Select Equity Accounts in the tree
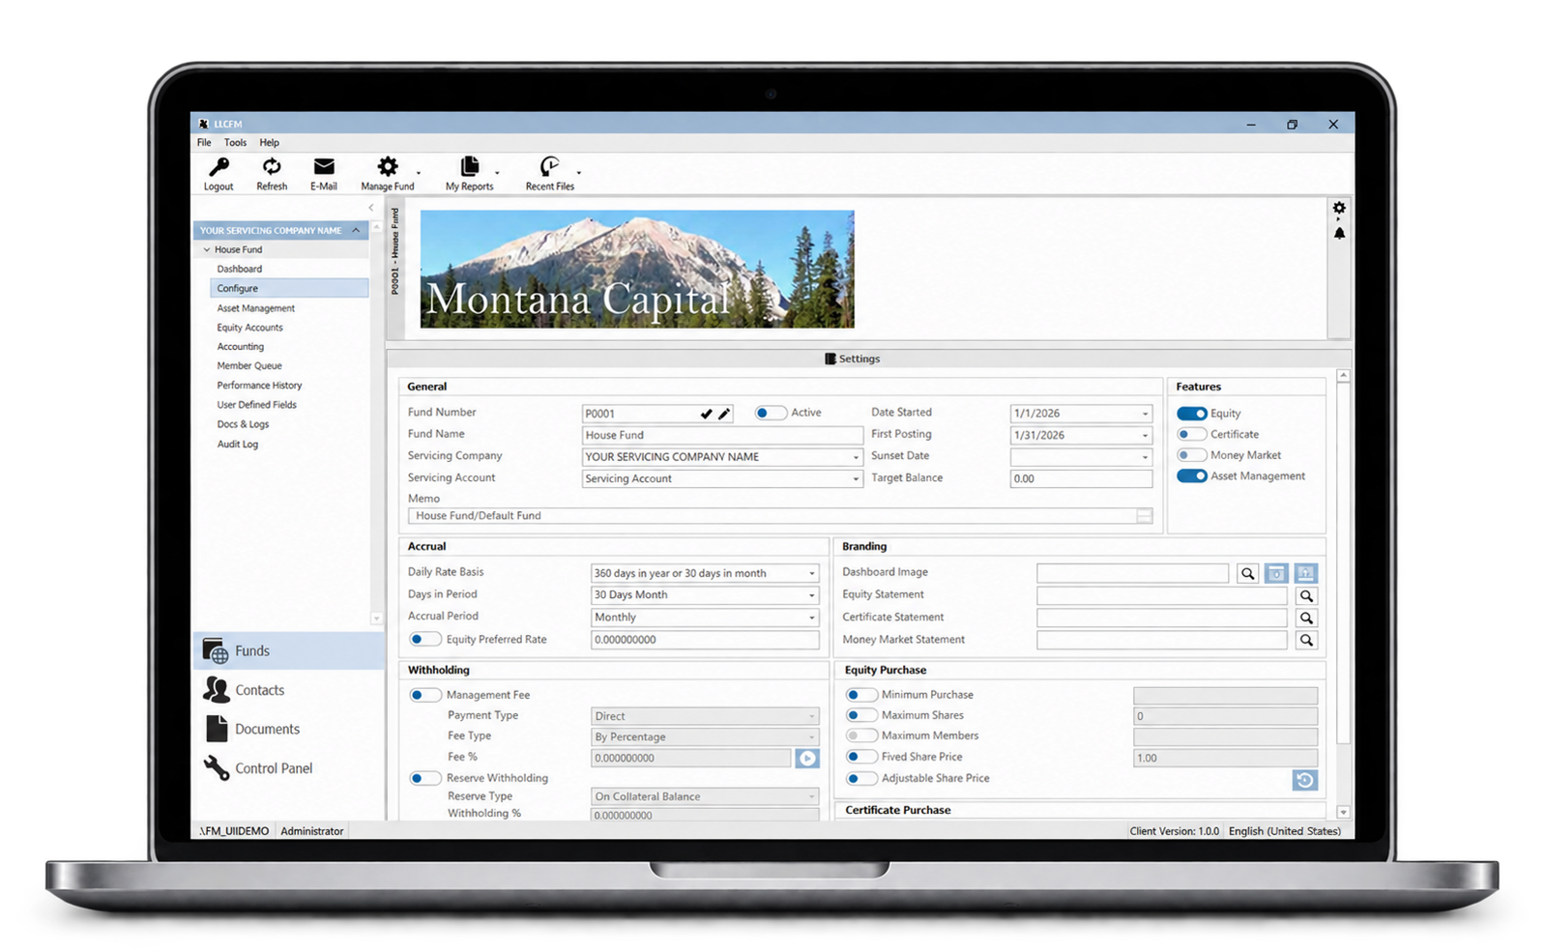1545x951 pixels. click(249, 328)
